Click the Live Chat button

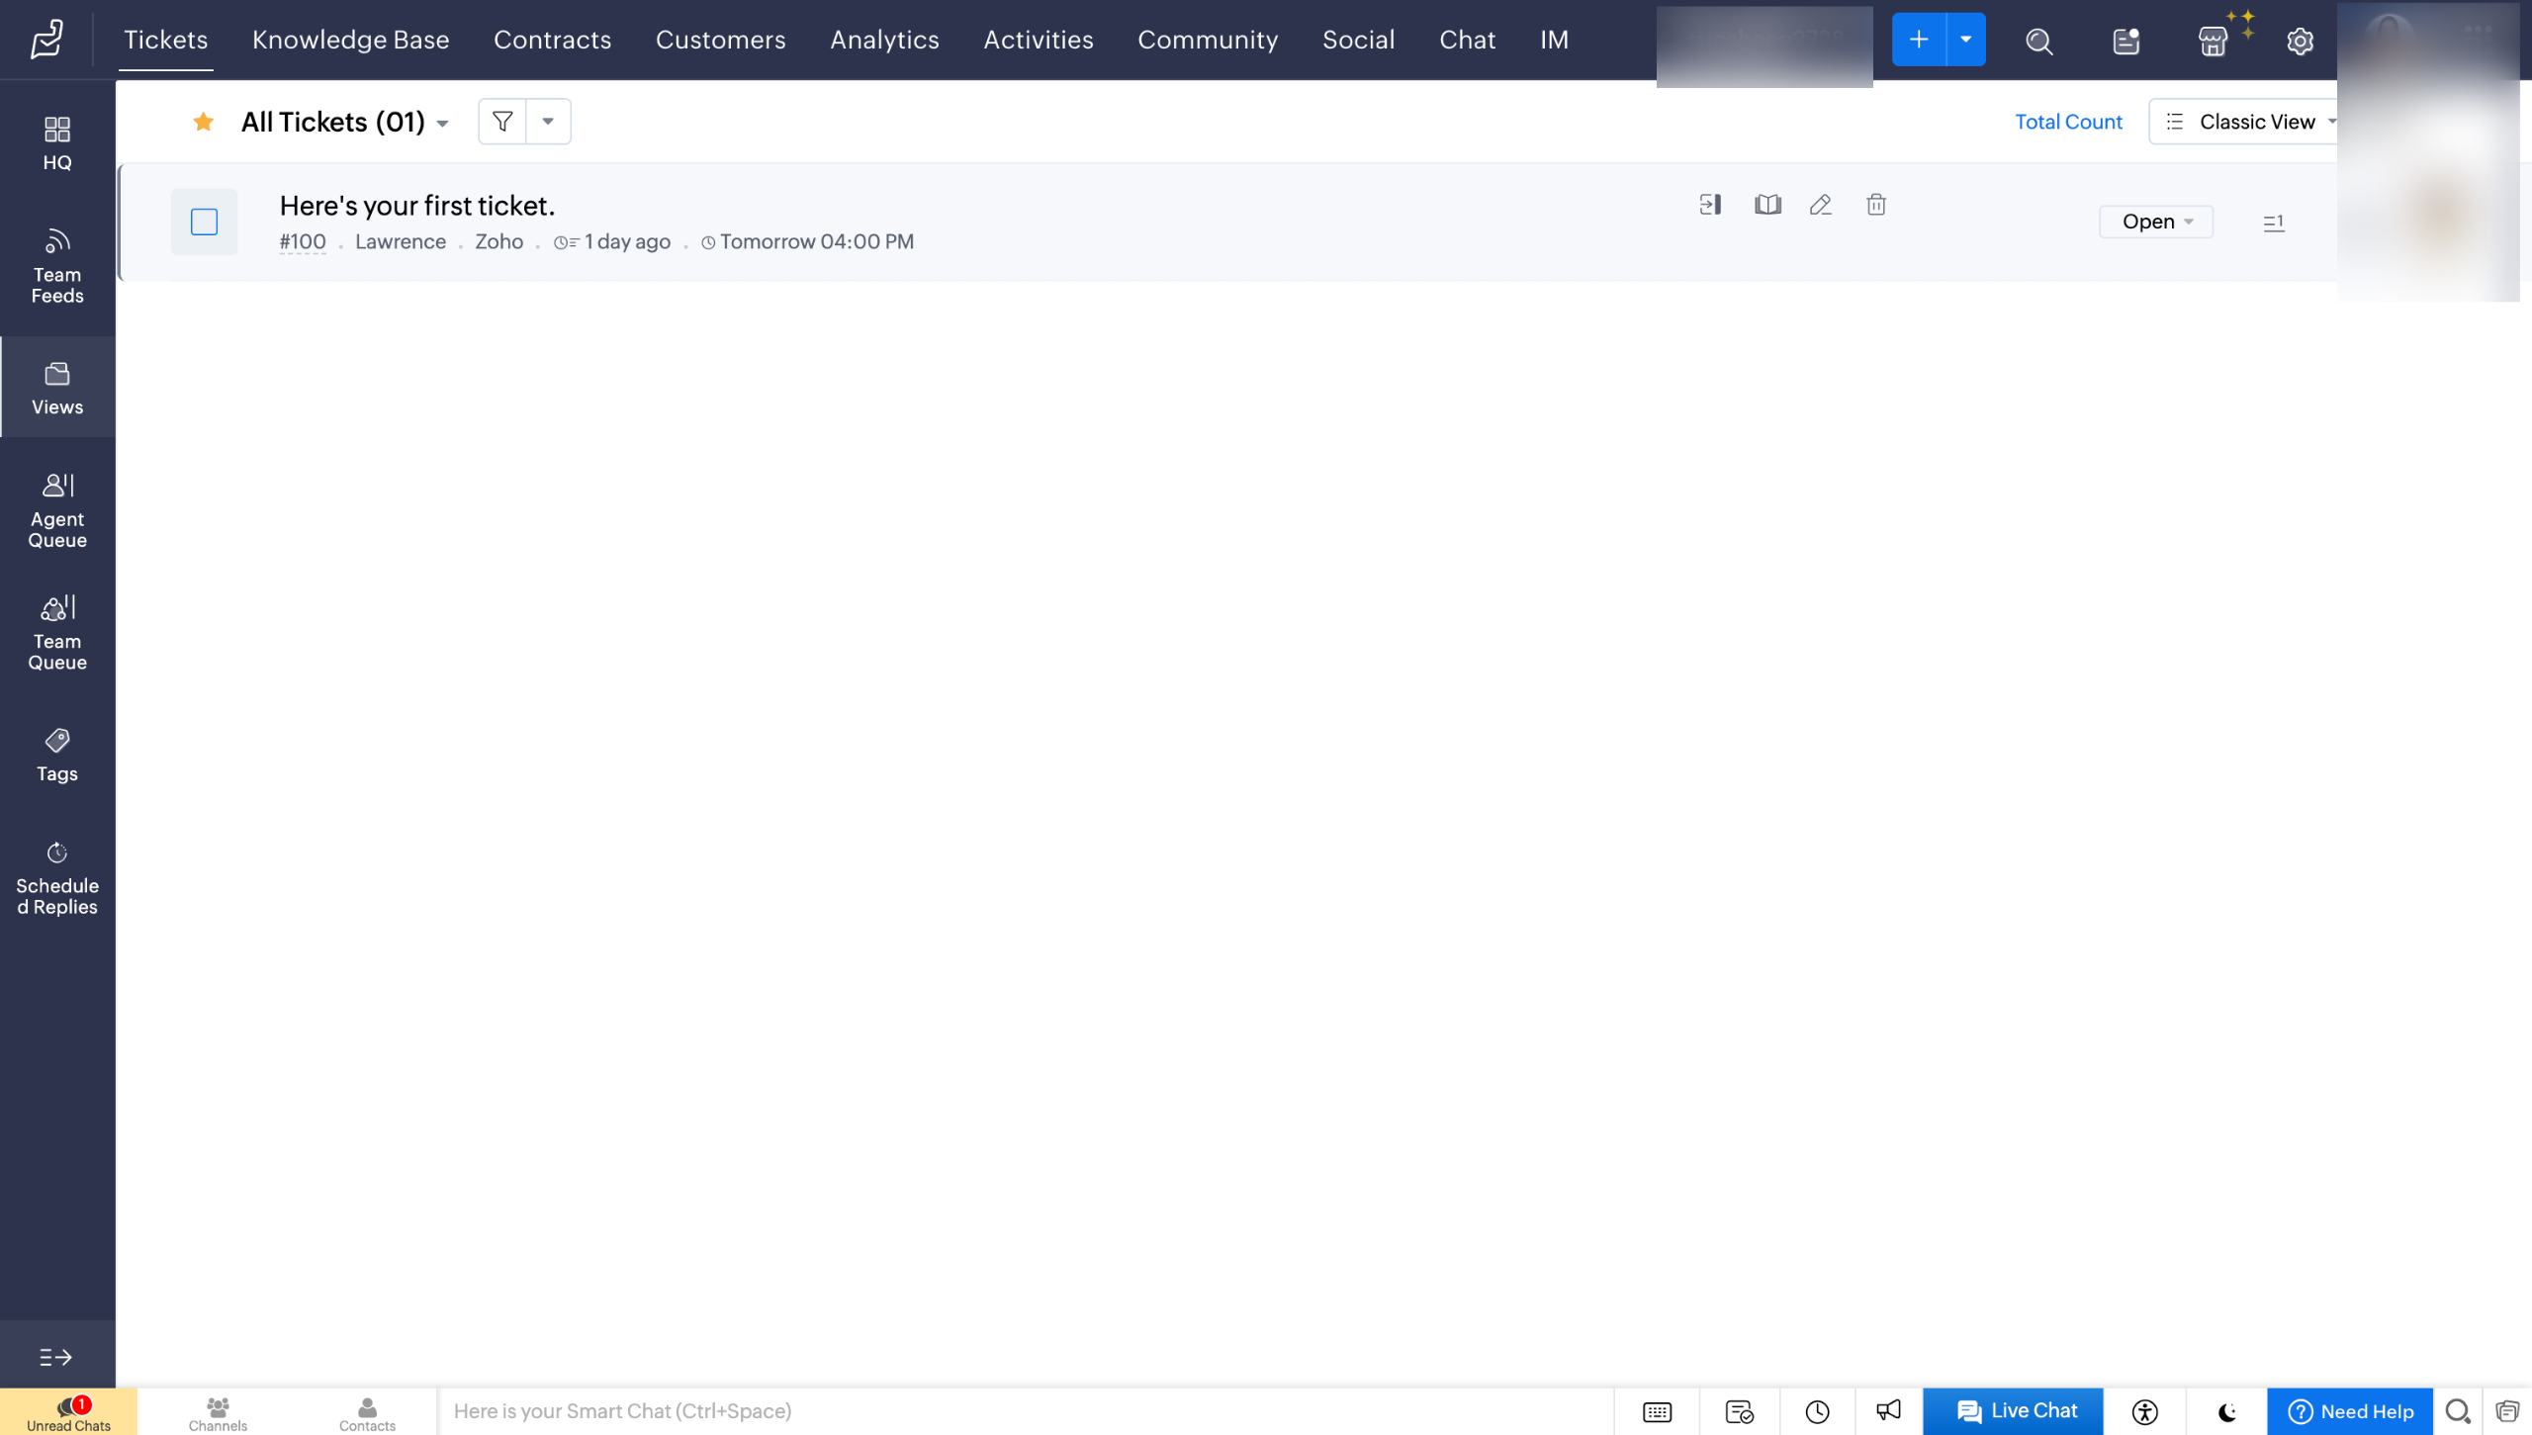pos(2014,1410)
